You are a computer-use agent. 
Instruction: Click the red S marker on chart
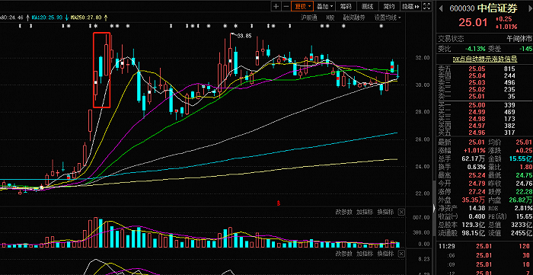point(279,203)
